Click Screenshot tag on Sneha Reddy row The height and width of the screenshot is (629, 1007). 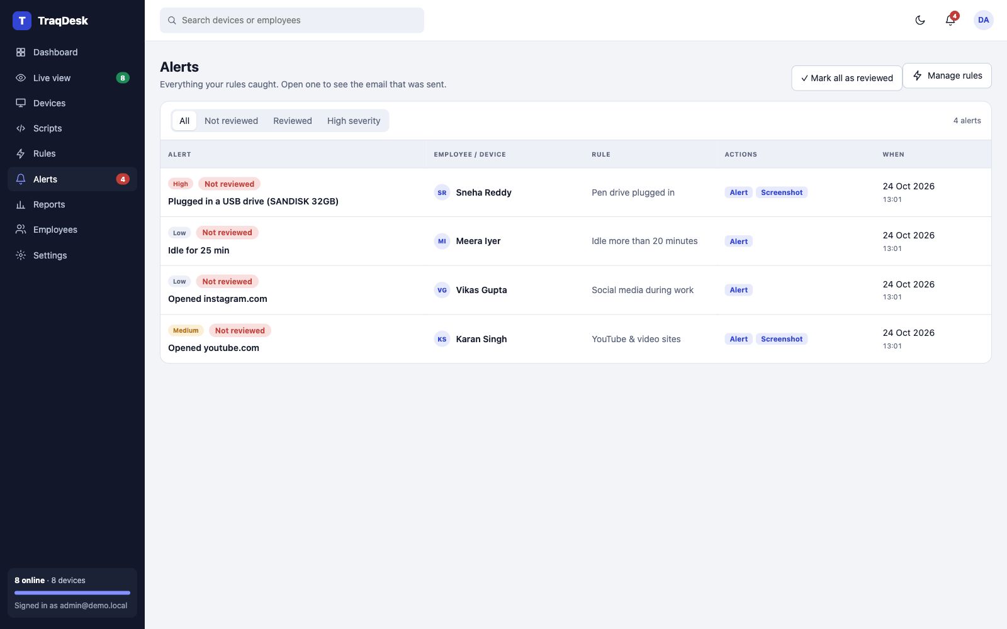click(x=782, y=192)
